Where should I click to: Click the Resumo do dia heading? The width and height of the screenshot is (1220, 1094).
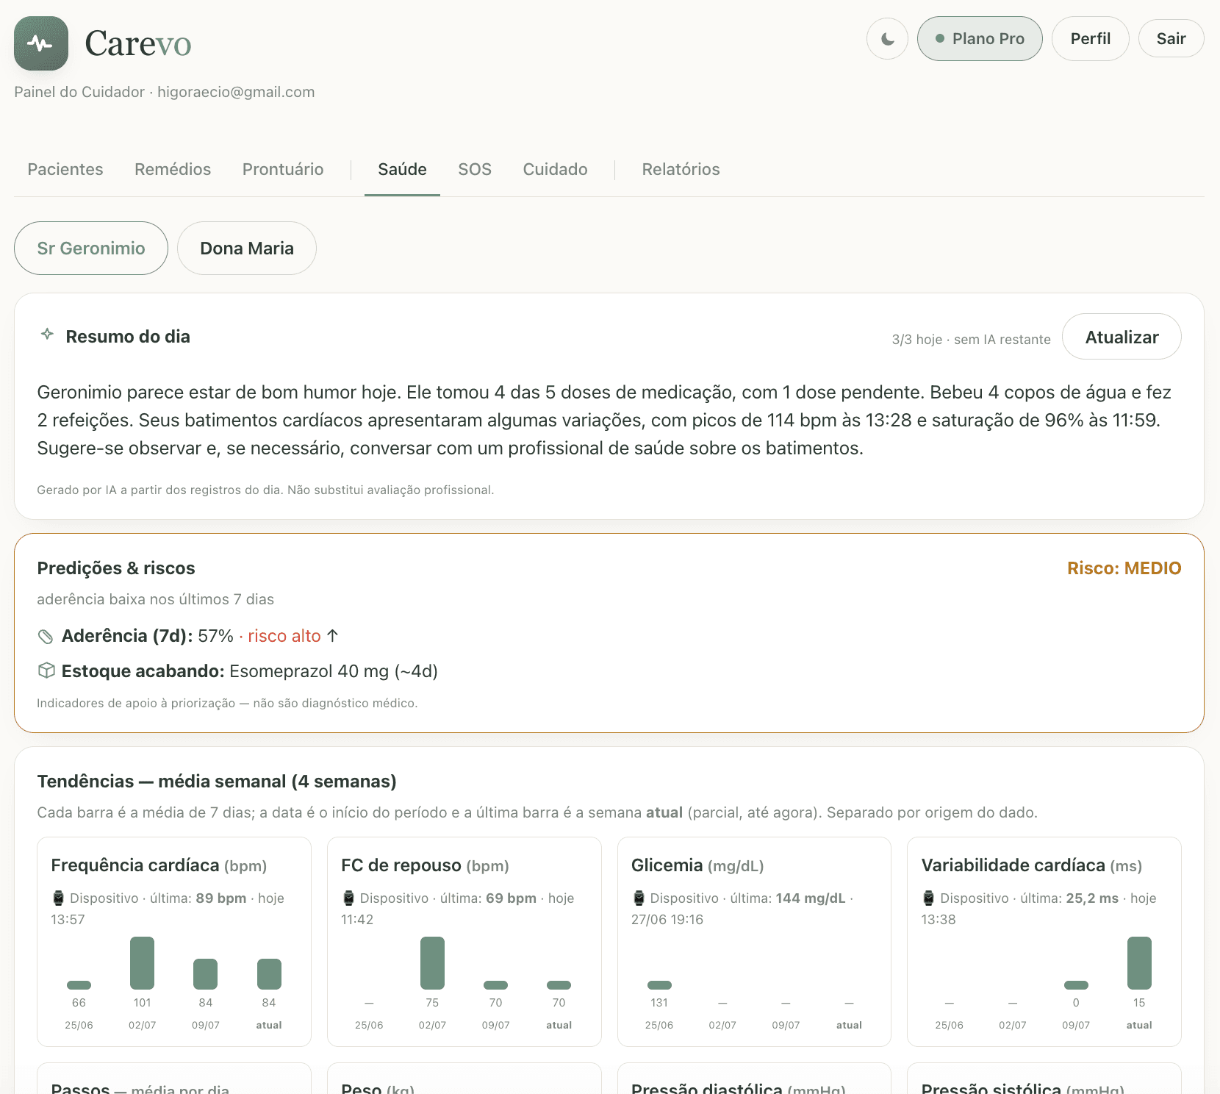128,337
